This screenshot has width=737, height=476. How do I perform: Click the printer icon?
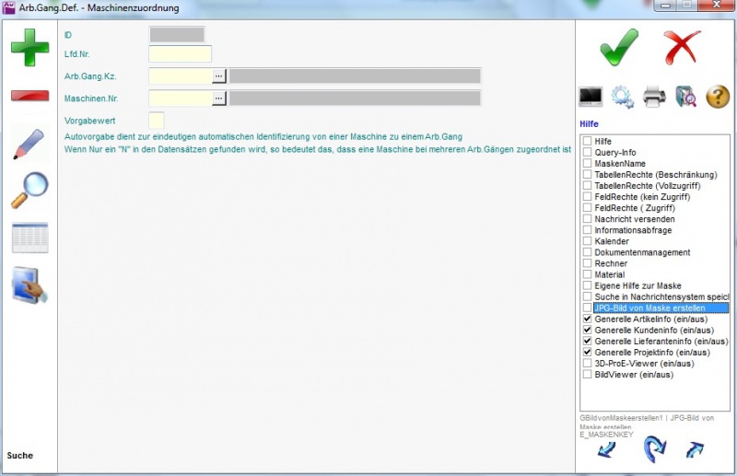click(654, 96)
